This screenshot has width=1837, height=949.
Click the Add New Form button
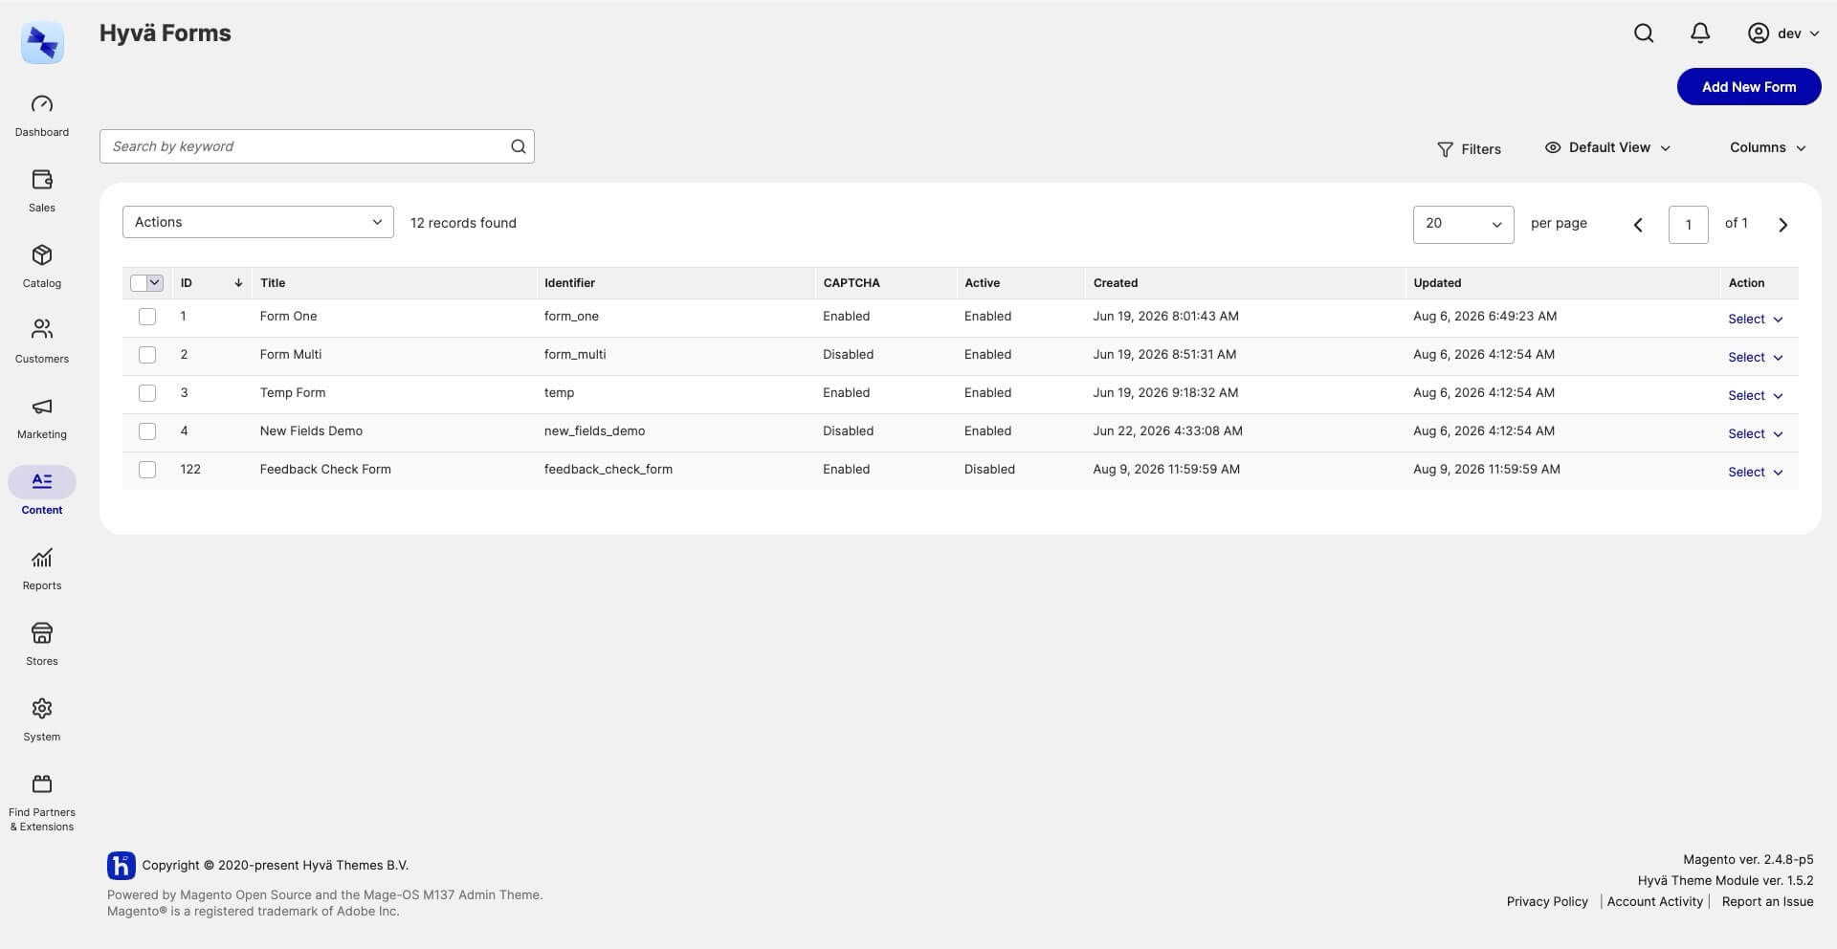1749,87
